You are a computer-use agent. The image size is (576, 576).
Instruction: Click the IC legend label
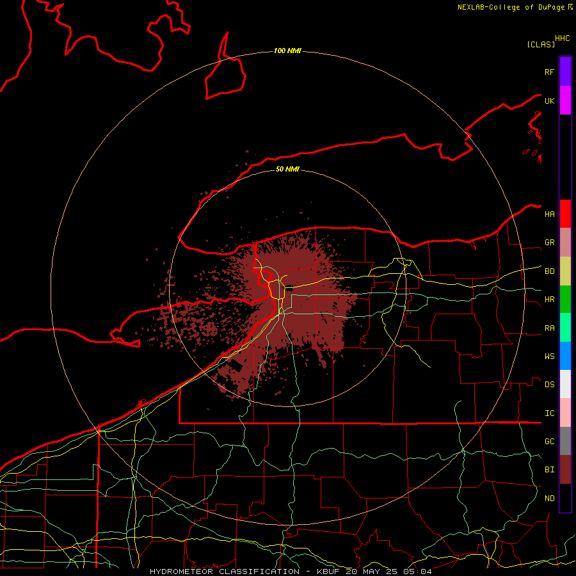(x=550, y=413)
